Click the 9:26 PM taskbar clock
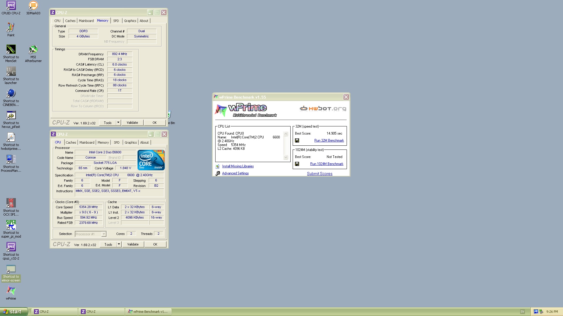 coord(552,312)
